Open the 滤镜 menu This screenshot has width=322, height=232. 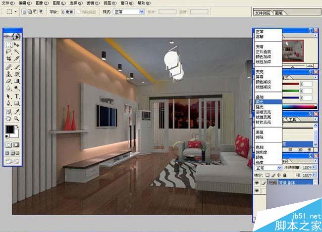(x=93, y=3)
